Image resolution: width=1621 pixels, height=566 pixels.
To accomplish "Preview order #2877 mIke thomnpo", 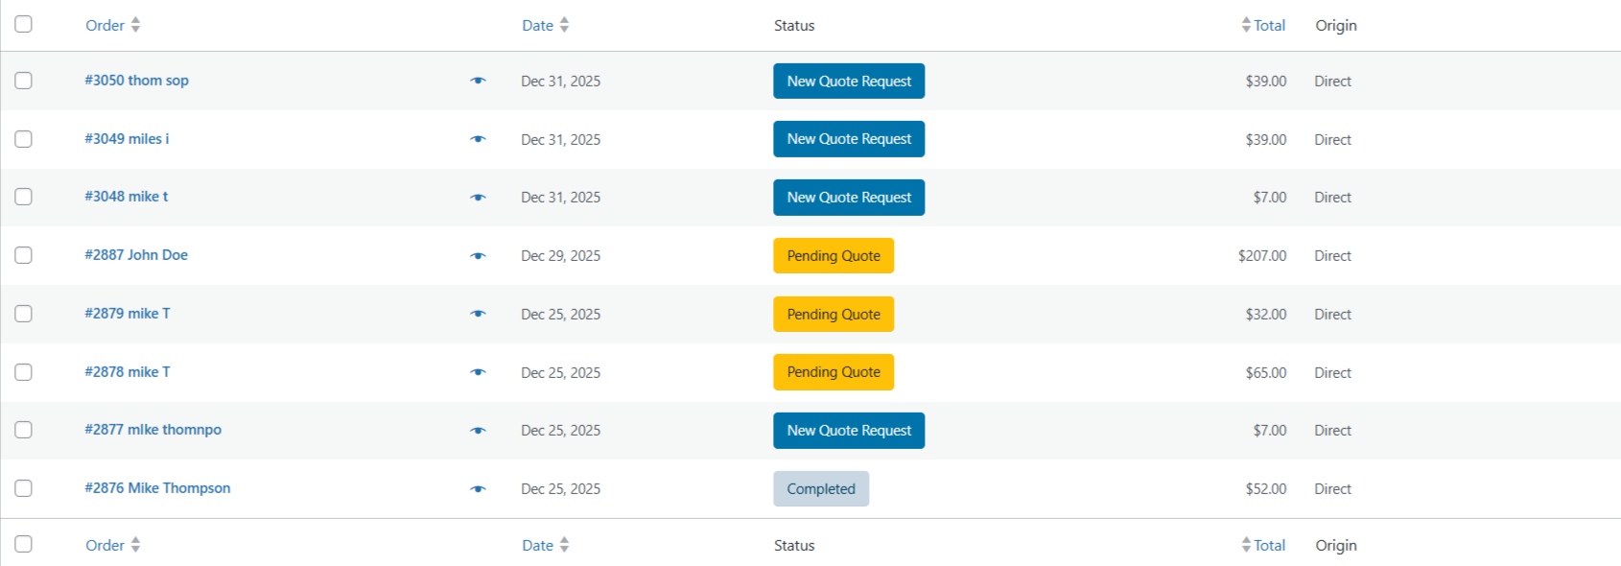I will (x=478, y=431).
